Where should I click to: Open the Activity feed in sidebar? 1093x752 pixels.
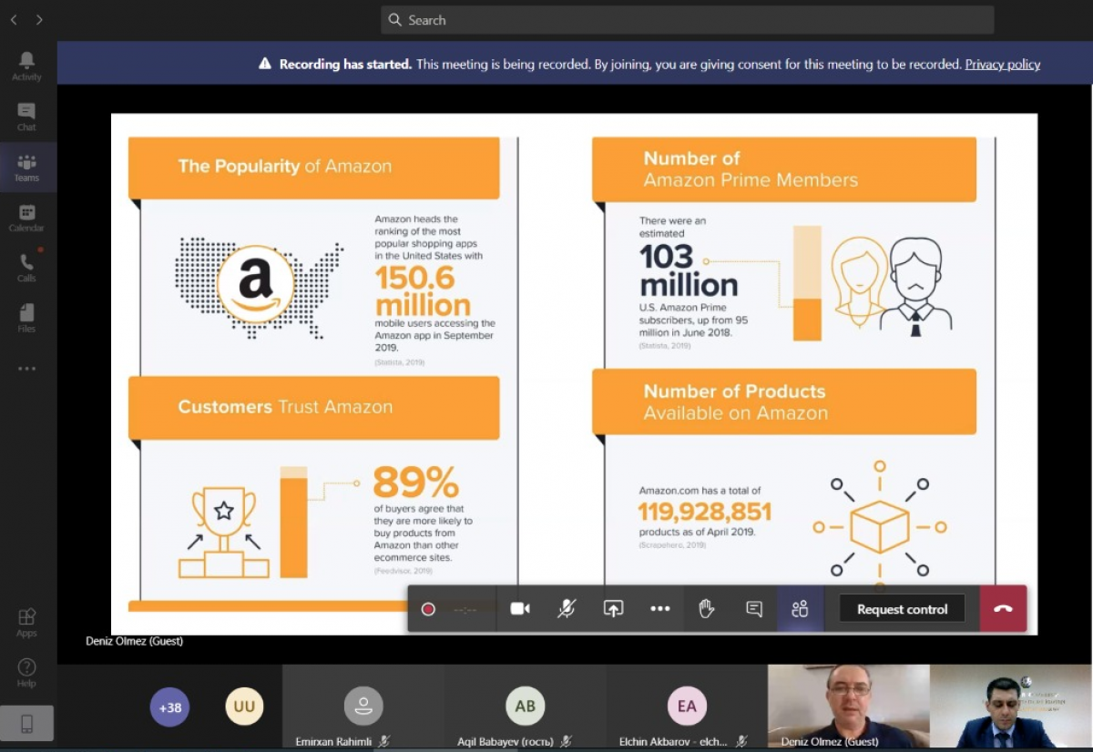[26, 66]
